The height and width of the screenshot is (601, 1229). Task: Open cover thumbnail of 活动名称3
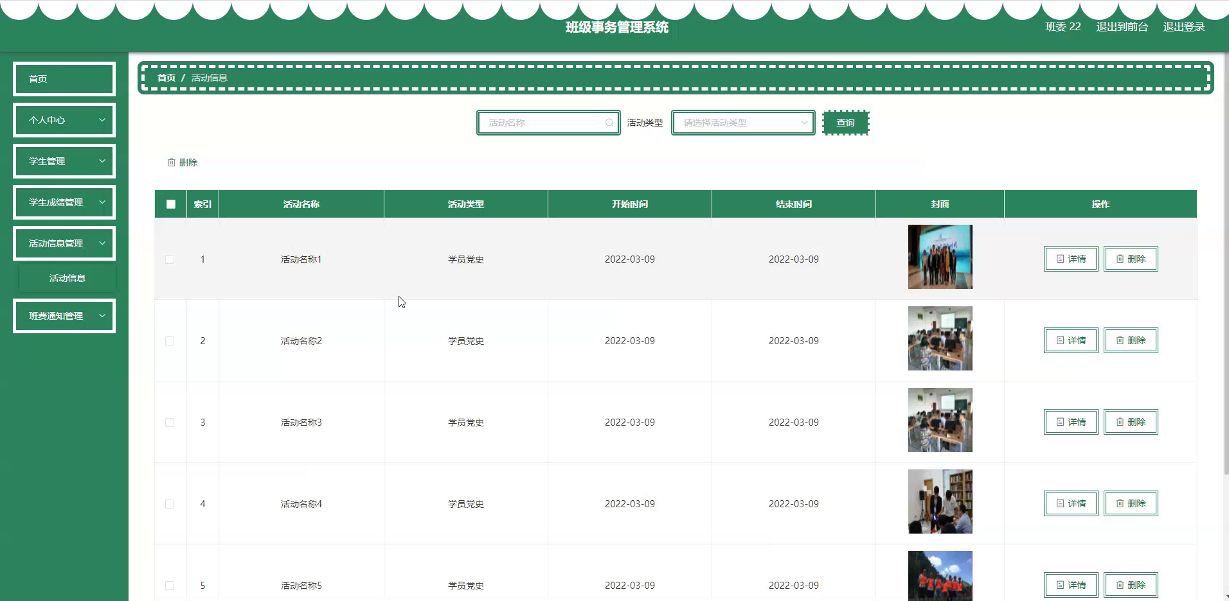[940, 420]
